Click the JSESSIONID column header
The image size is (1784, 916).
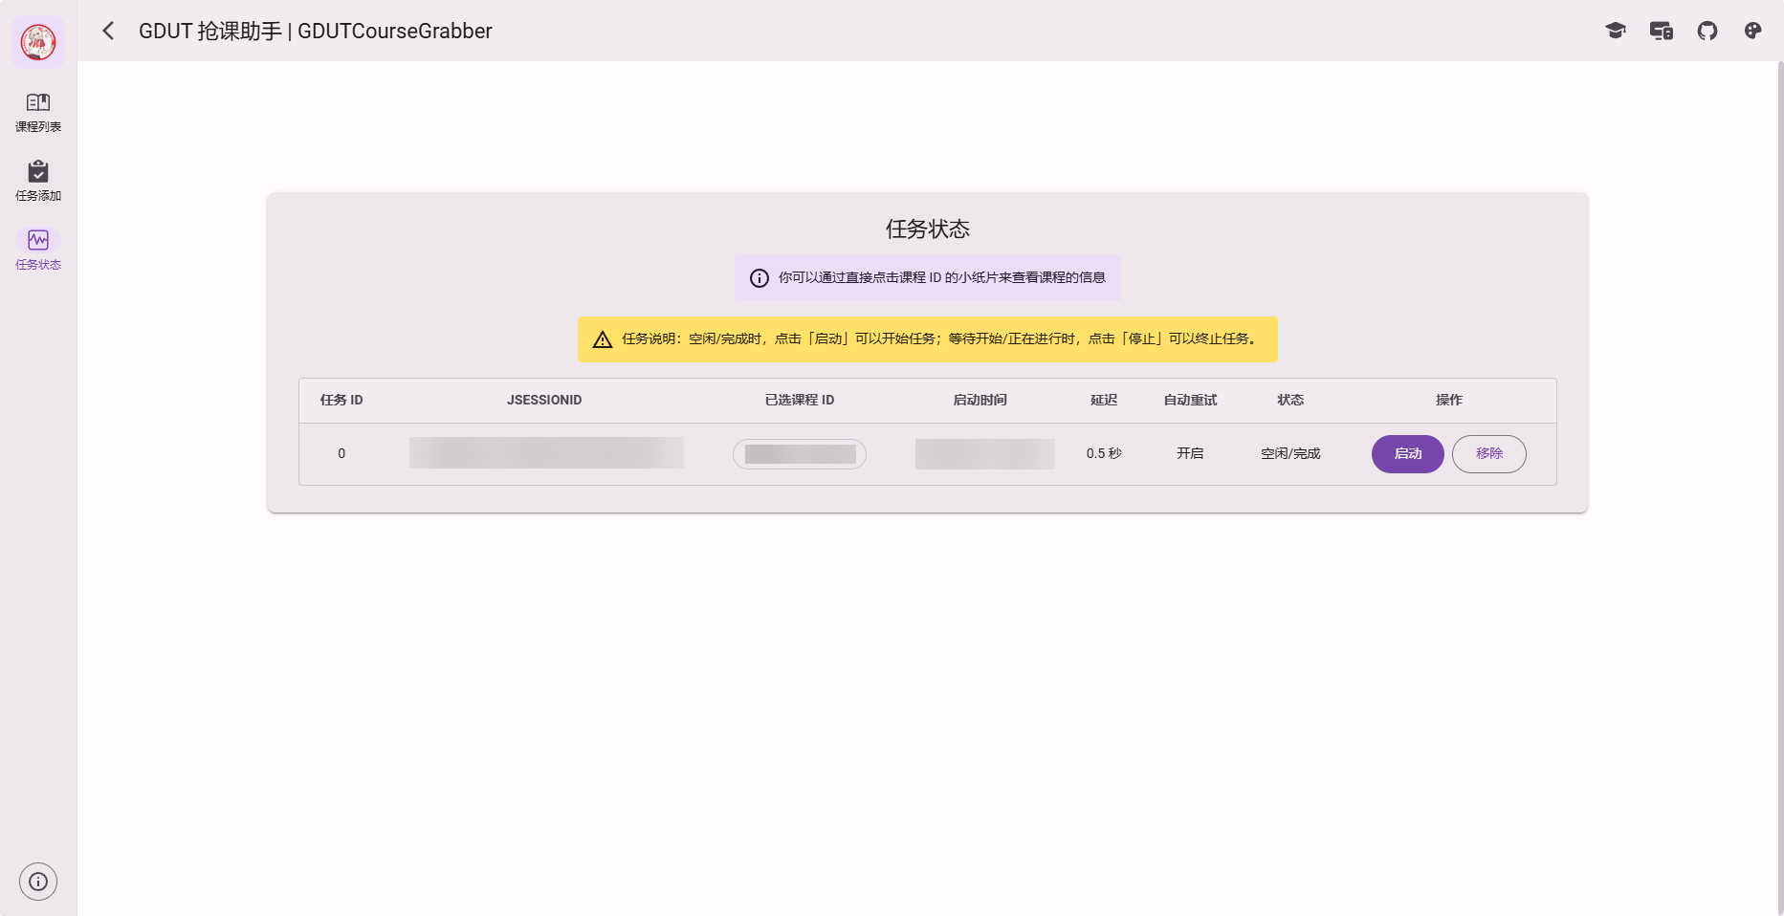(544, 401)
